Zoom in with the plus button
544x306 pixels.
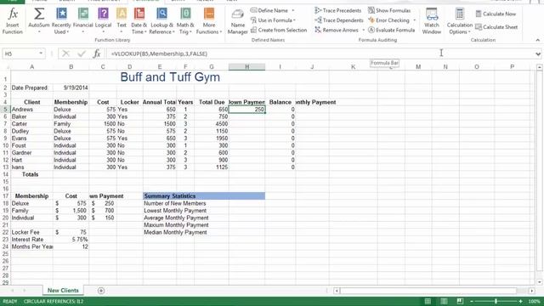coord(520,302)
